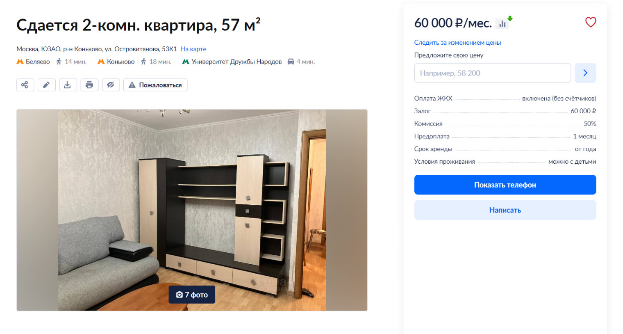Screen dimensions: 623x334
Task: Submit offered price arrow button
Action: pos(585,73)
